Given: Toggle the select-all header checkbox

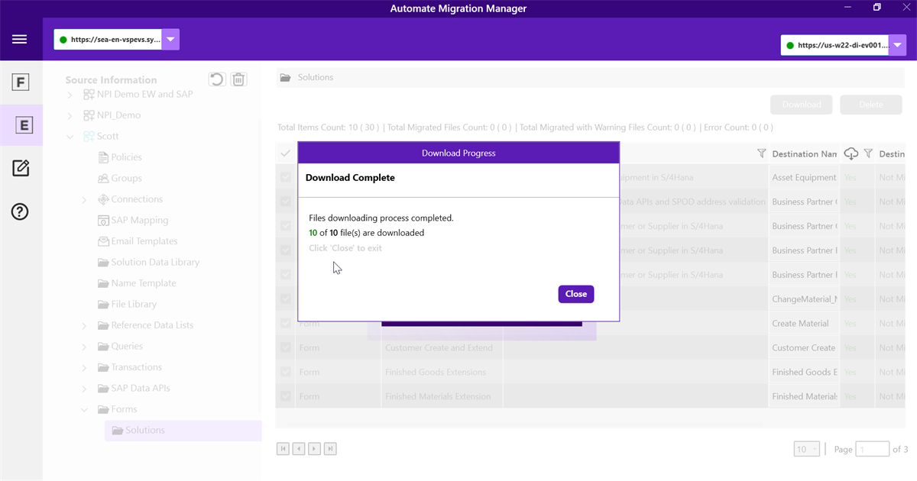Looking at the screenshot, I should click(x=285, y=153).
